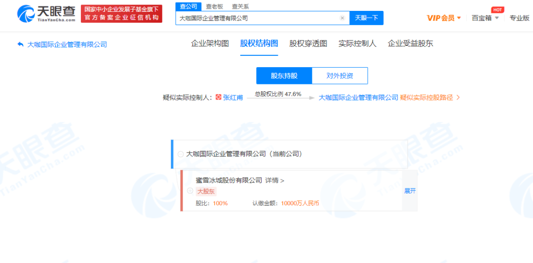Click the 天眼一下 search button
Viewport: 533px width, 263px height.
click(366, 18)
